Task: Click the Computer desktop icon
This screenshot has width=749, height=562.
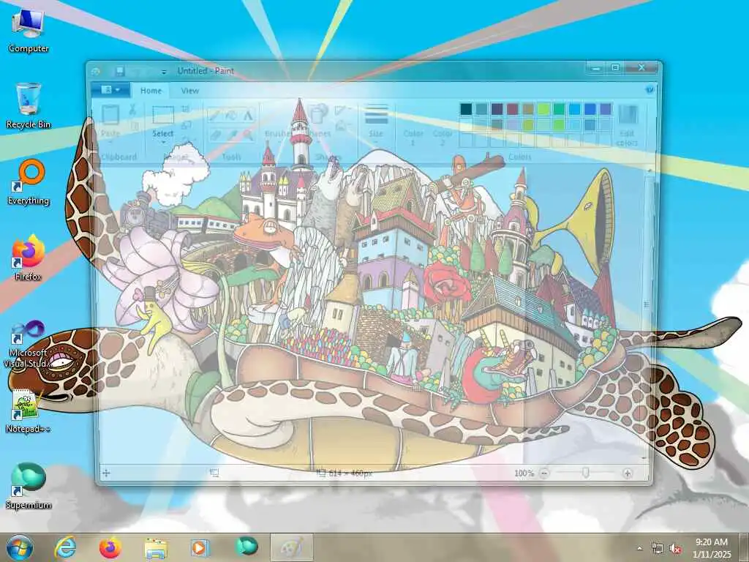Action: (29, 31)
